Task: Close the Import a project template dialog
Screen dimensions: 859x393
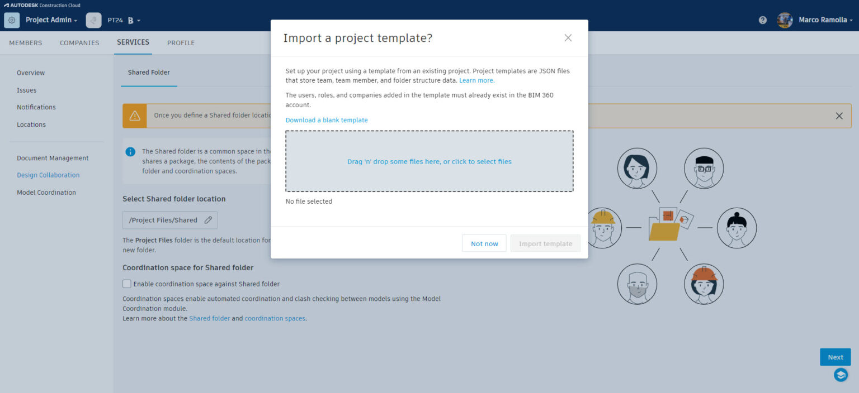Action: (x=568, y=38)
